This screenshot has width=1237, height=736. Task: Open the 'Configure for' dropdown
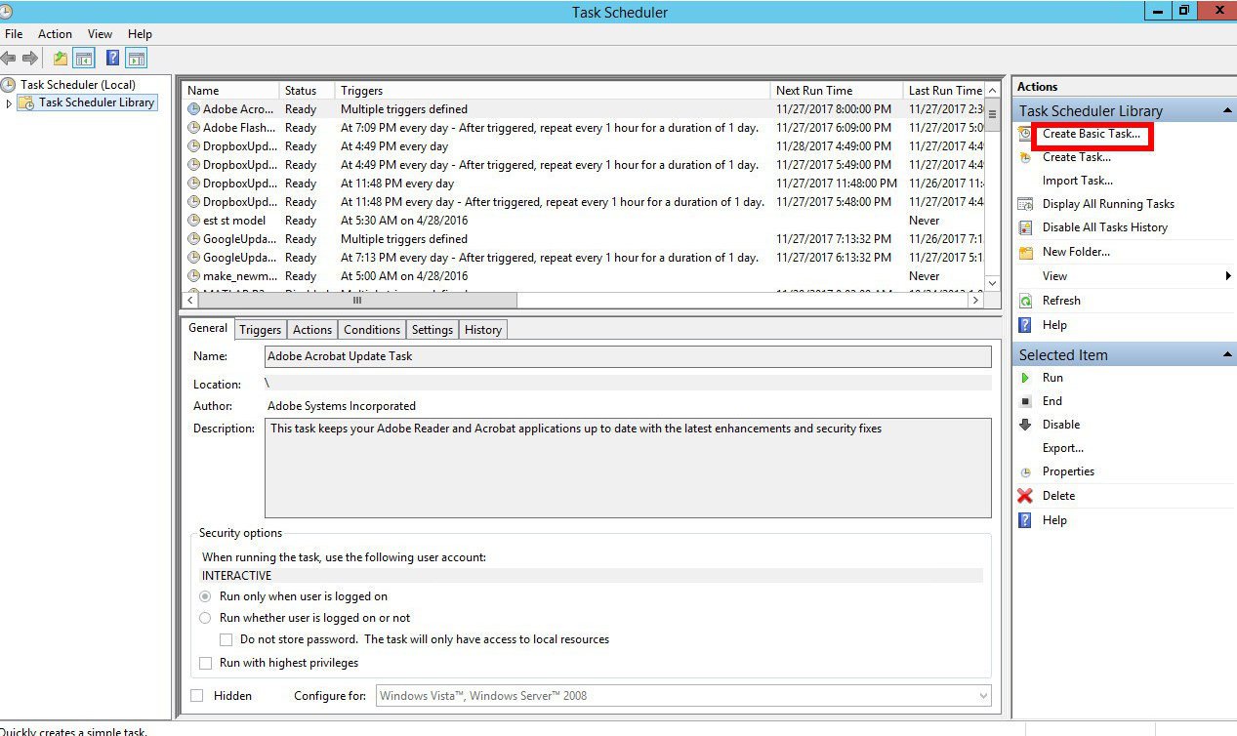[981, 695]
